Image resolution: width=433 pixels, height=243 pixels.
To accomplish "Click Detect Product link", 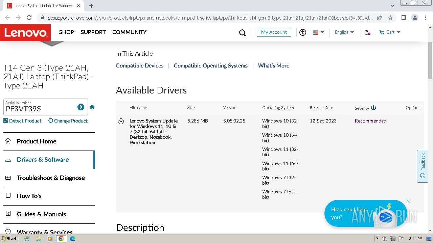I will 22,121.
